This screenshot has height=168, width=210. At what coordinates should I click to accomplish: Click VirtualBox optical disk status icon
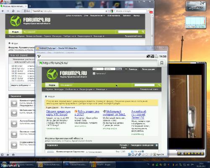tap(133, 155)
